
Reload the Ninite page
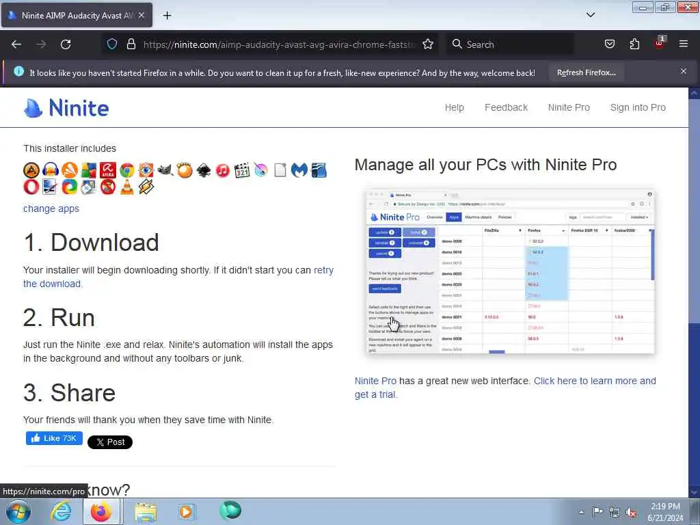coord(66,44)
